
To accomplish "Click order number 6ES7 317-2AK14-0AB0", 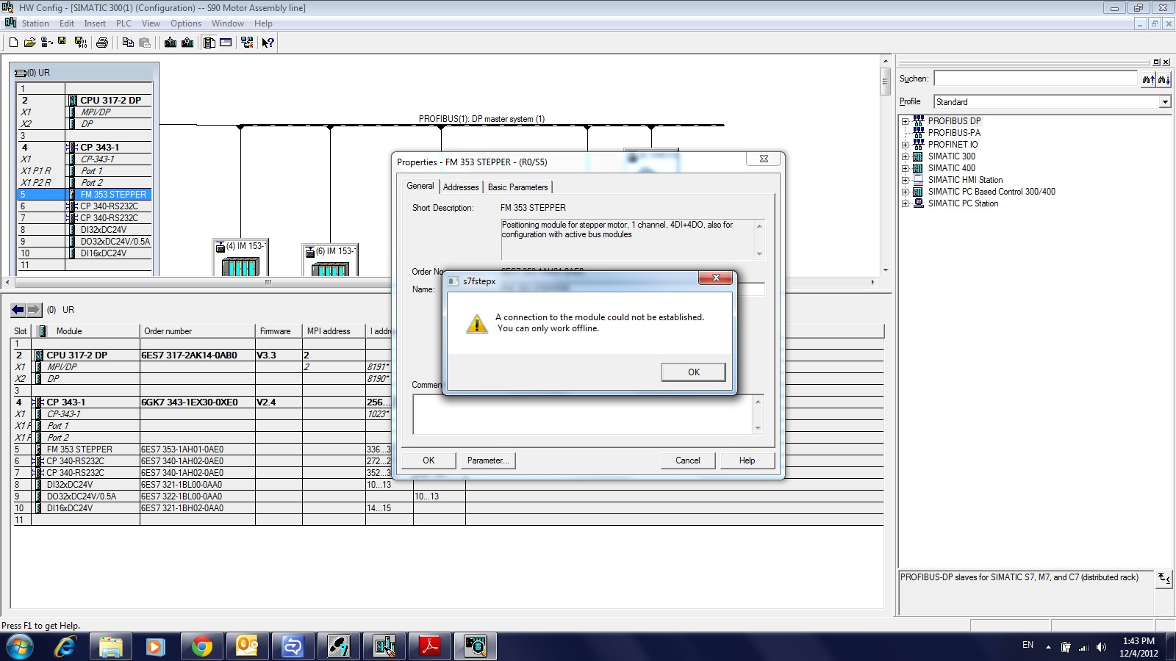I will pos(189,355).
